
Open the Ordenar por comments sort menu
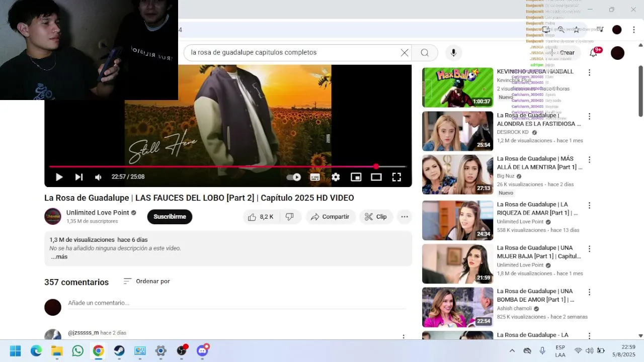coord(147,281)
